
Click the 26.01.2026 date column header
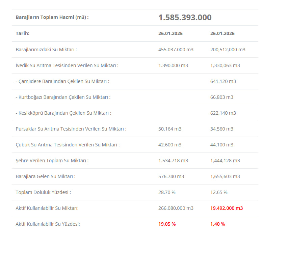point(222,33)
